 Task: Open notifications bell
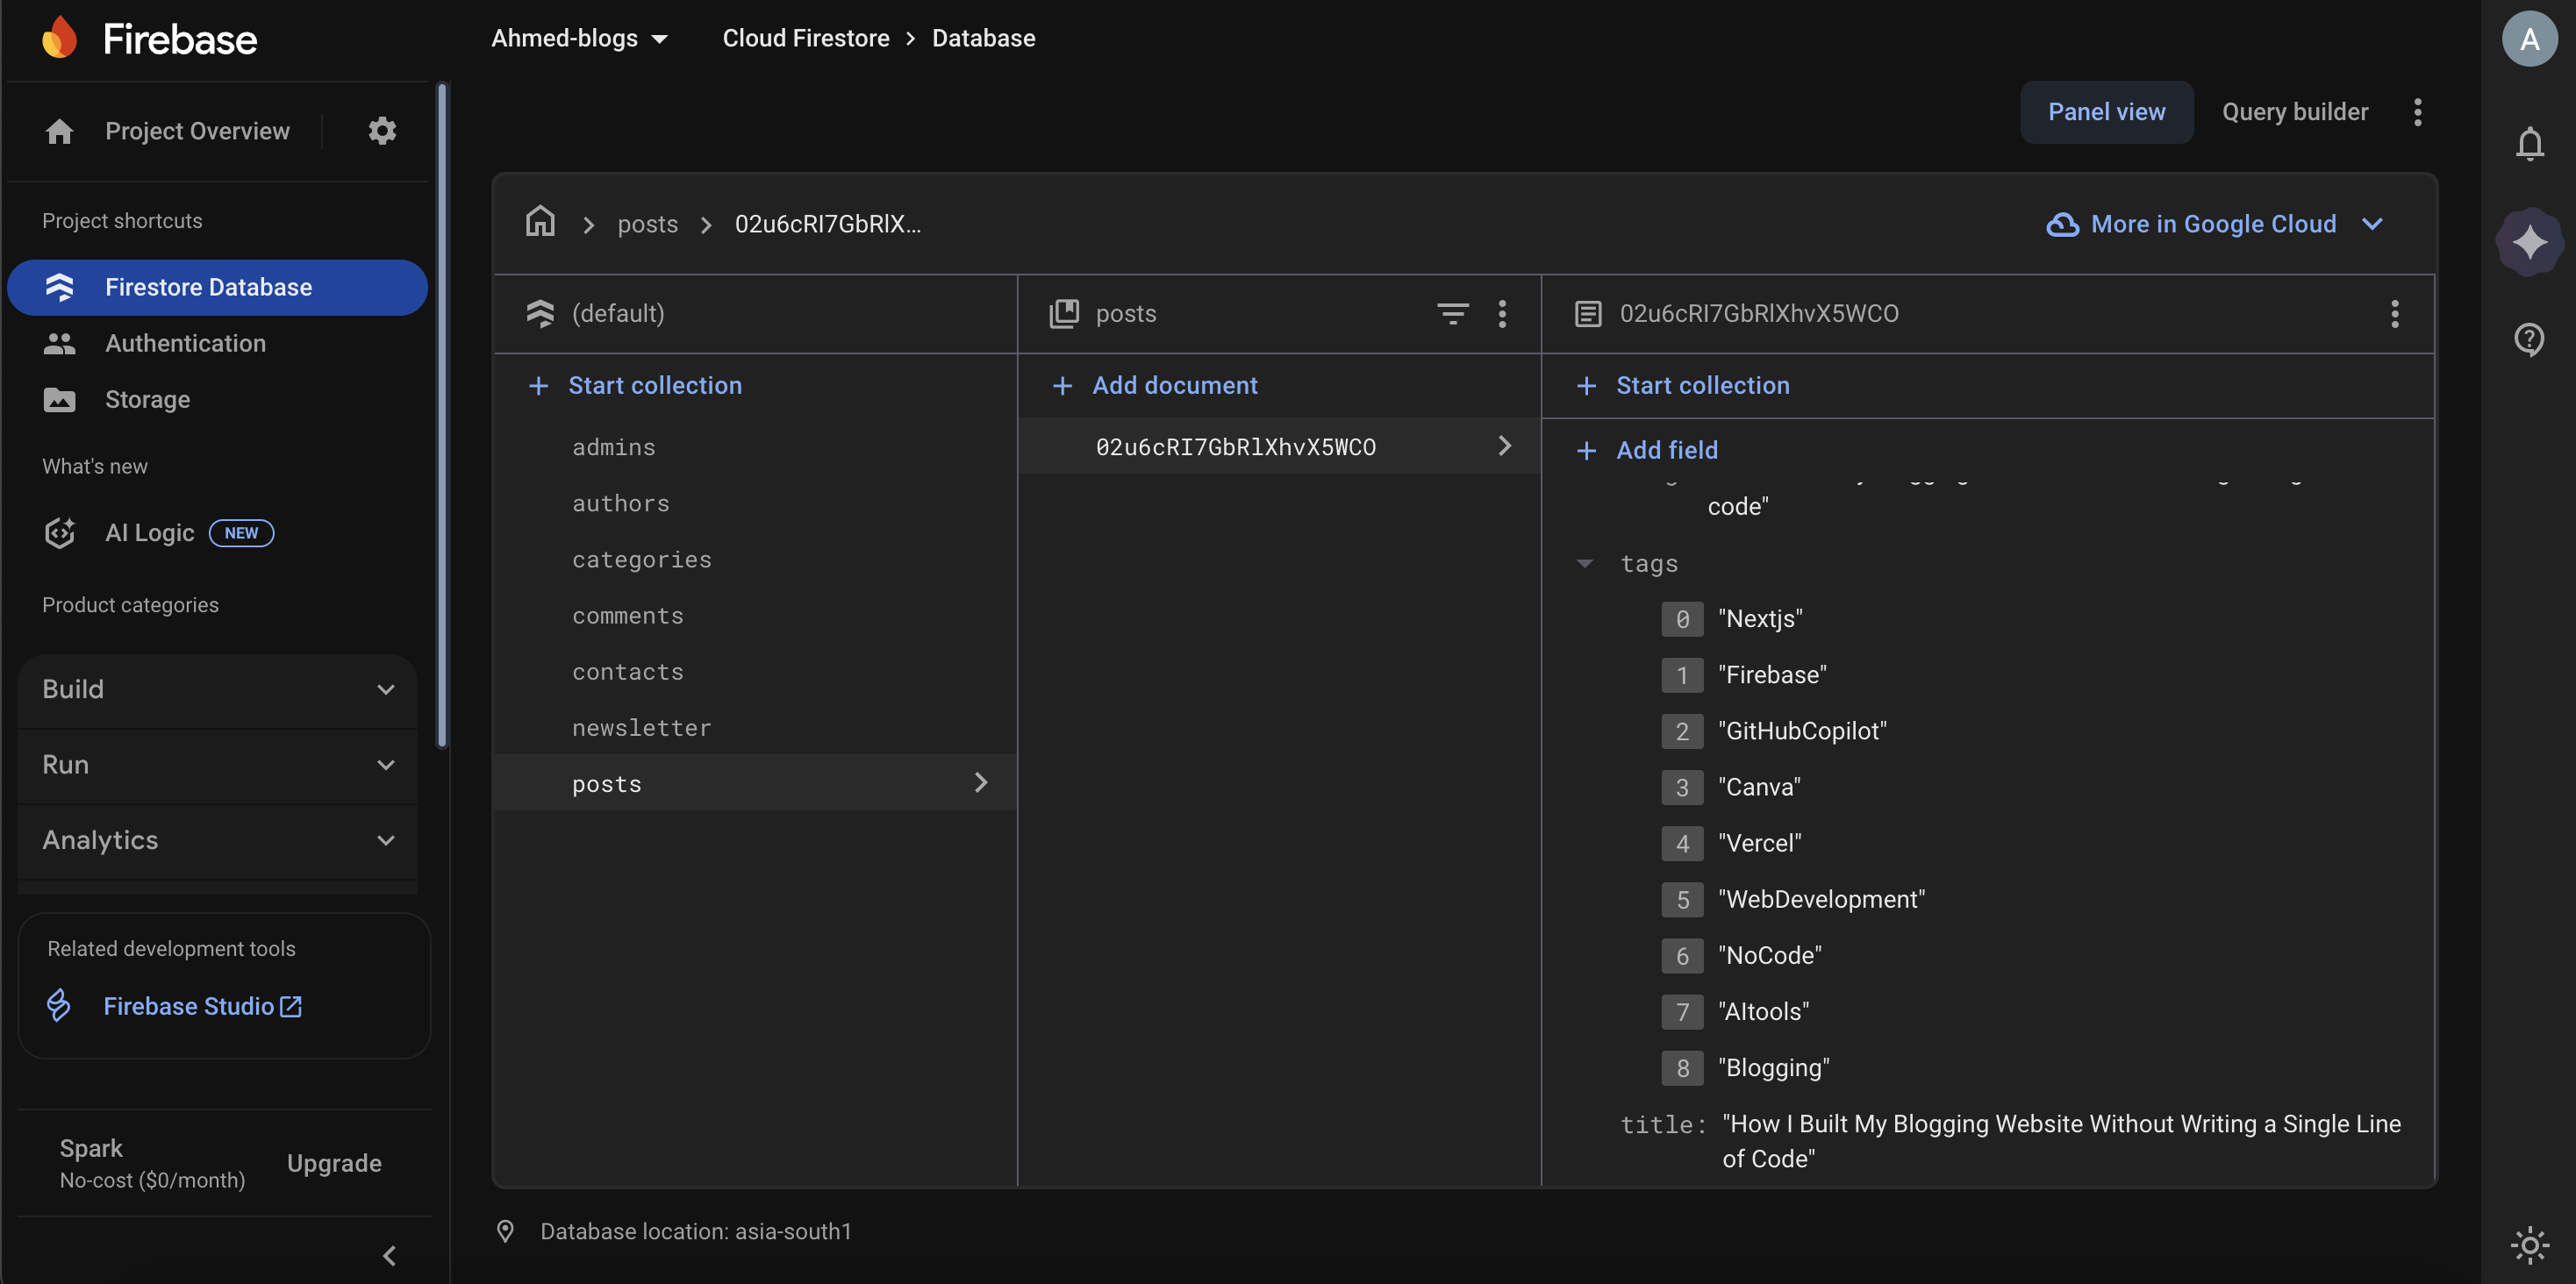click(x=2530, y=144)
